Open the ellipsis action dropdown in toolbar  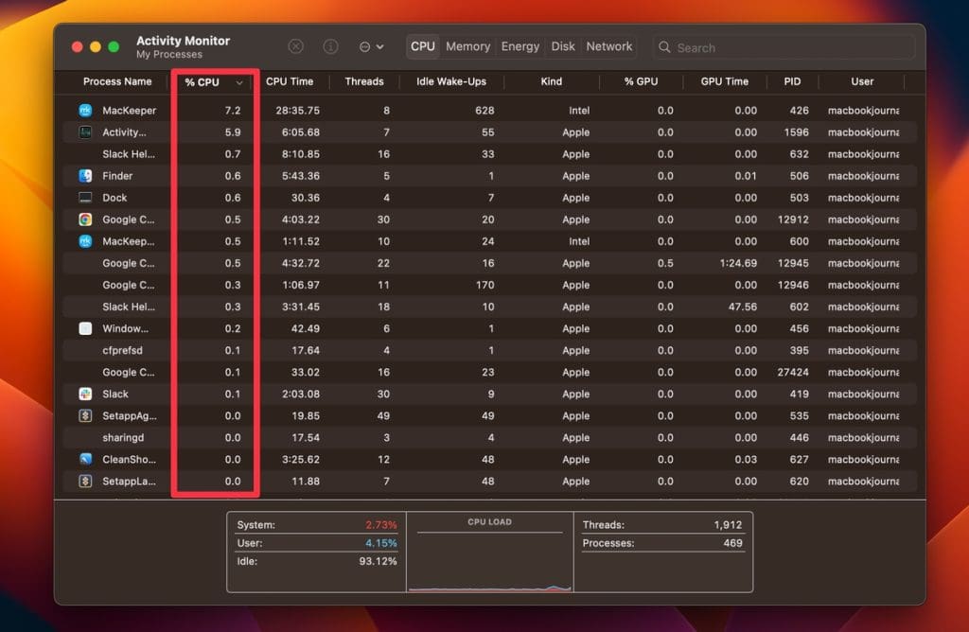371,47
